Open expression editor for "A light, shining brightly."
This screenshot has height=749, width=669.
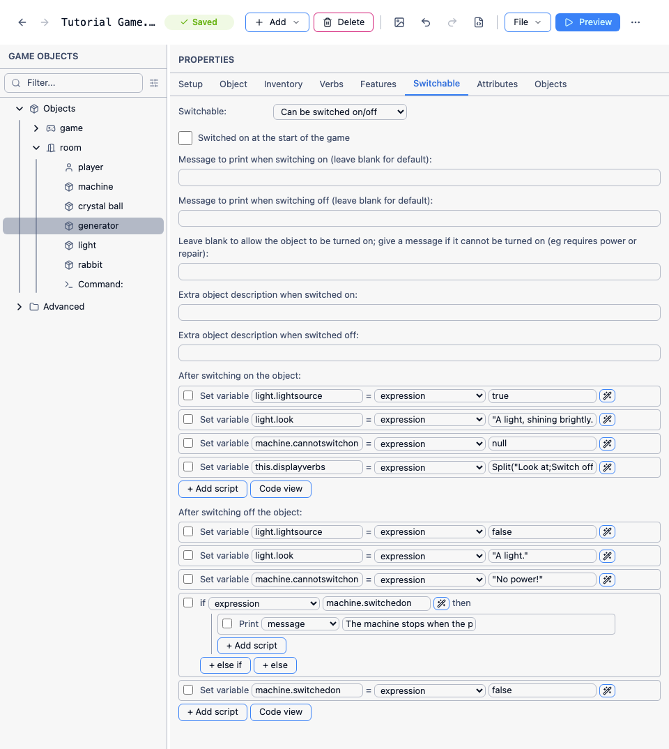(607, 420)
